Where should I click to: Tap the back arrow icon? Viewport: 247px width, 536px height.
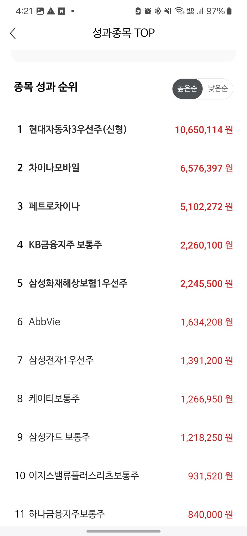13,33
